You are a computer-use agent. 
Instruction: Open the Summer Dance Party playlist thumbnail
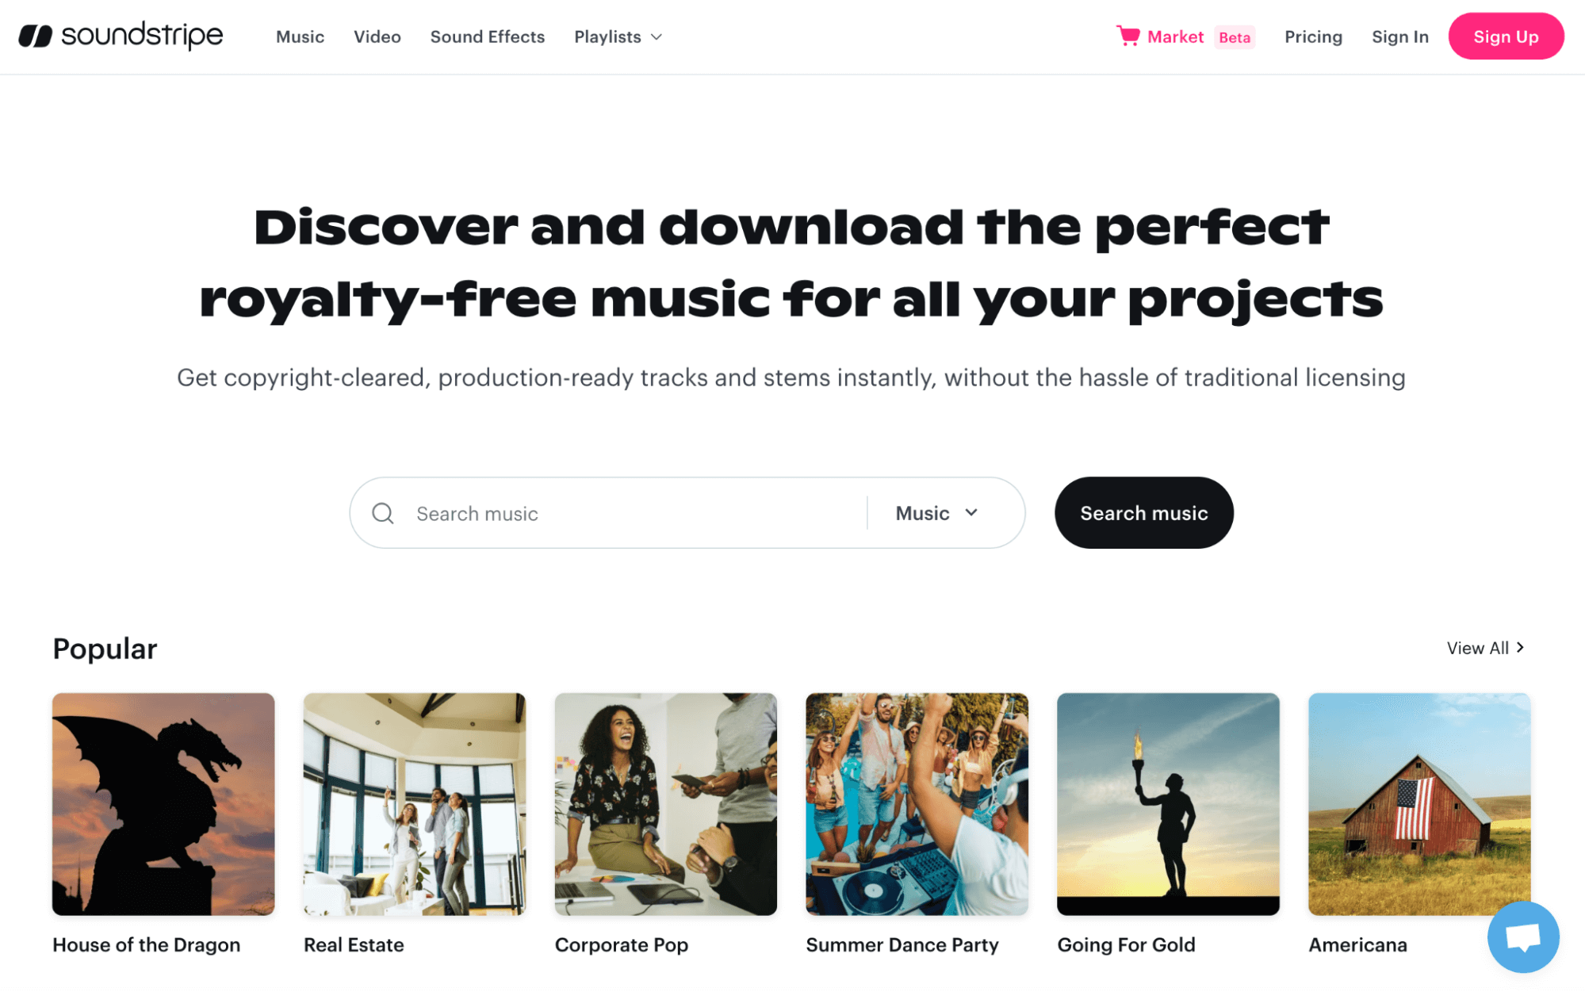(x=917, y=804)
